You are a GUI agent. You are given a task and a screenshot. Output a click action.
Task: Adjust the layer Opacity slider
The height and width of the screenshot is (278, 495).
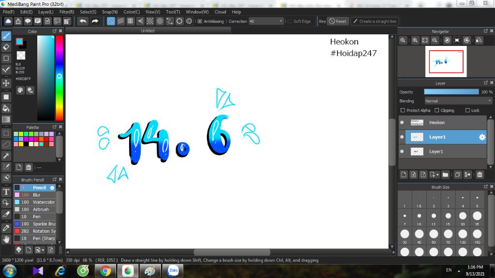[451, 92]
